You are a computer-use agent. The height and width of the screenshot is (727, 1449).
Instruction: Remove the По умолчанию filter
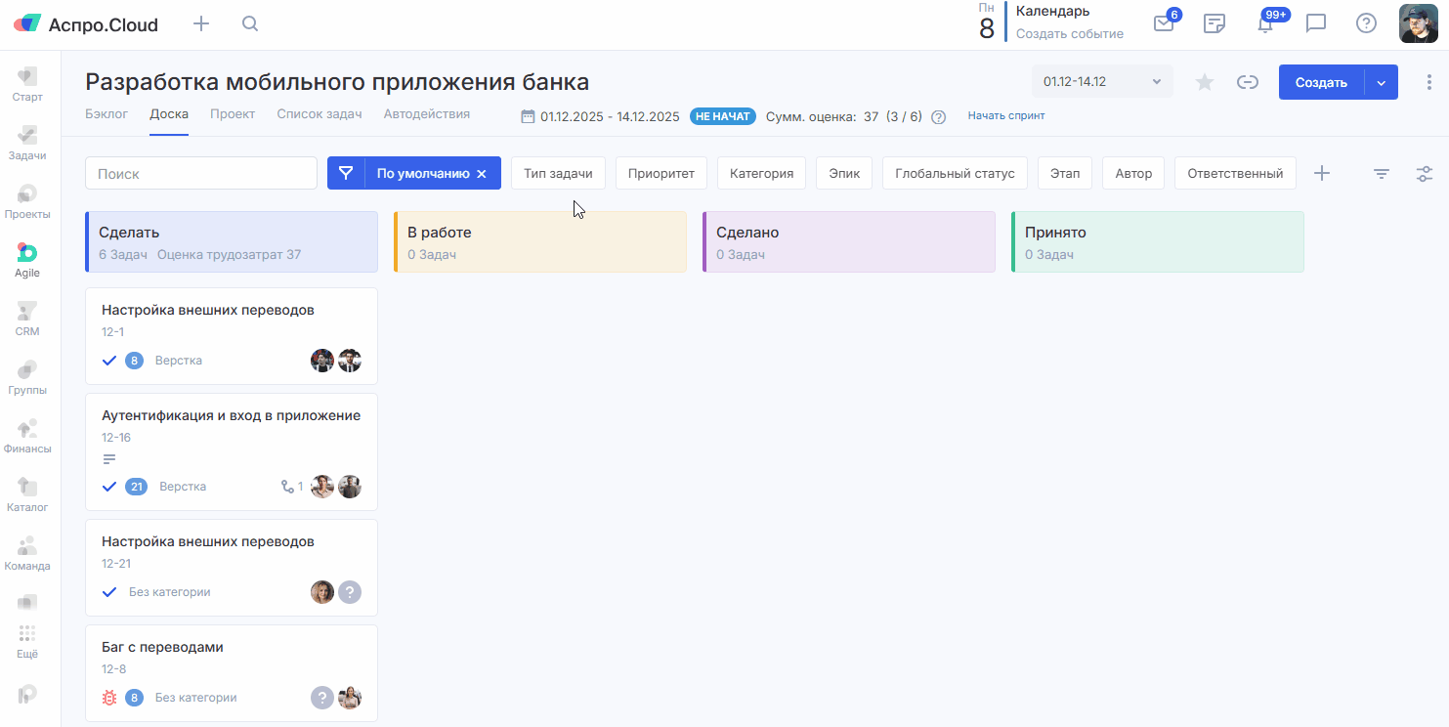481,174
